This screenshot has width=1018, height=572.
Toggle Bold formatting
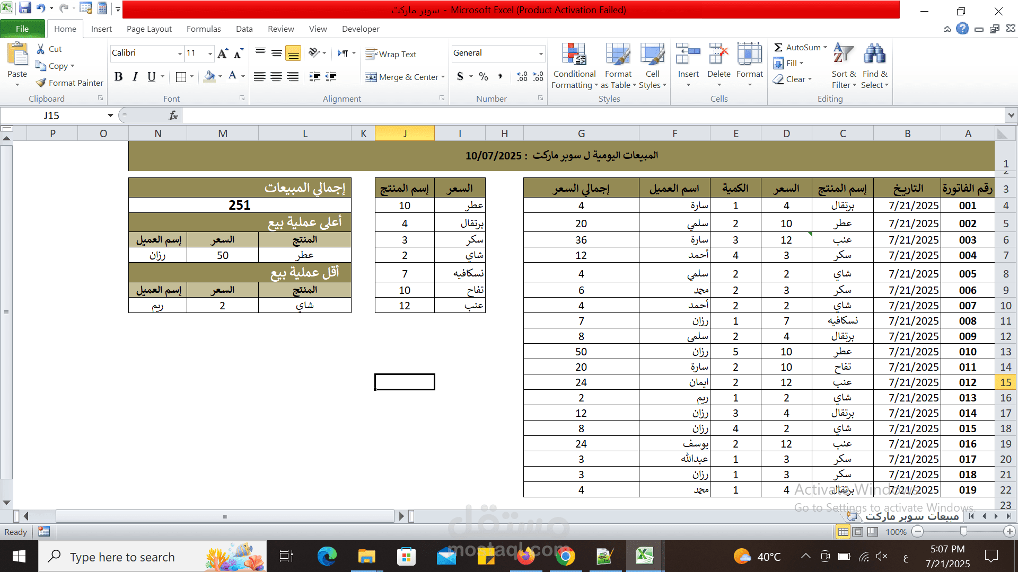click(x=118, y=77)
